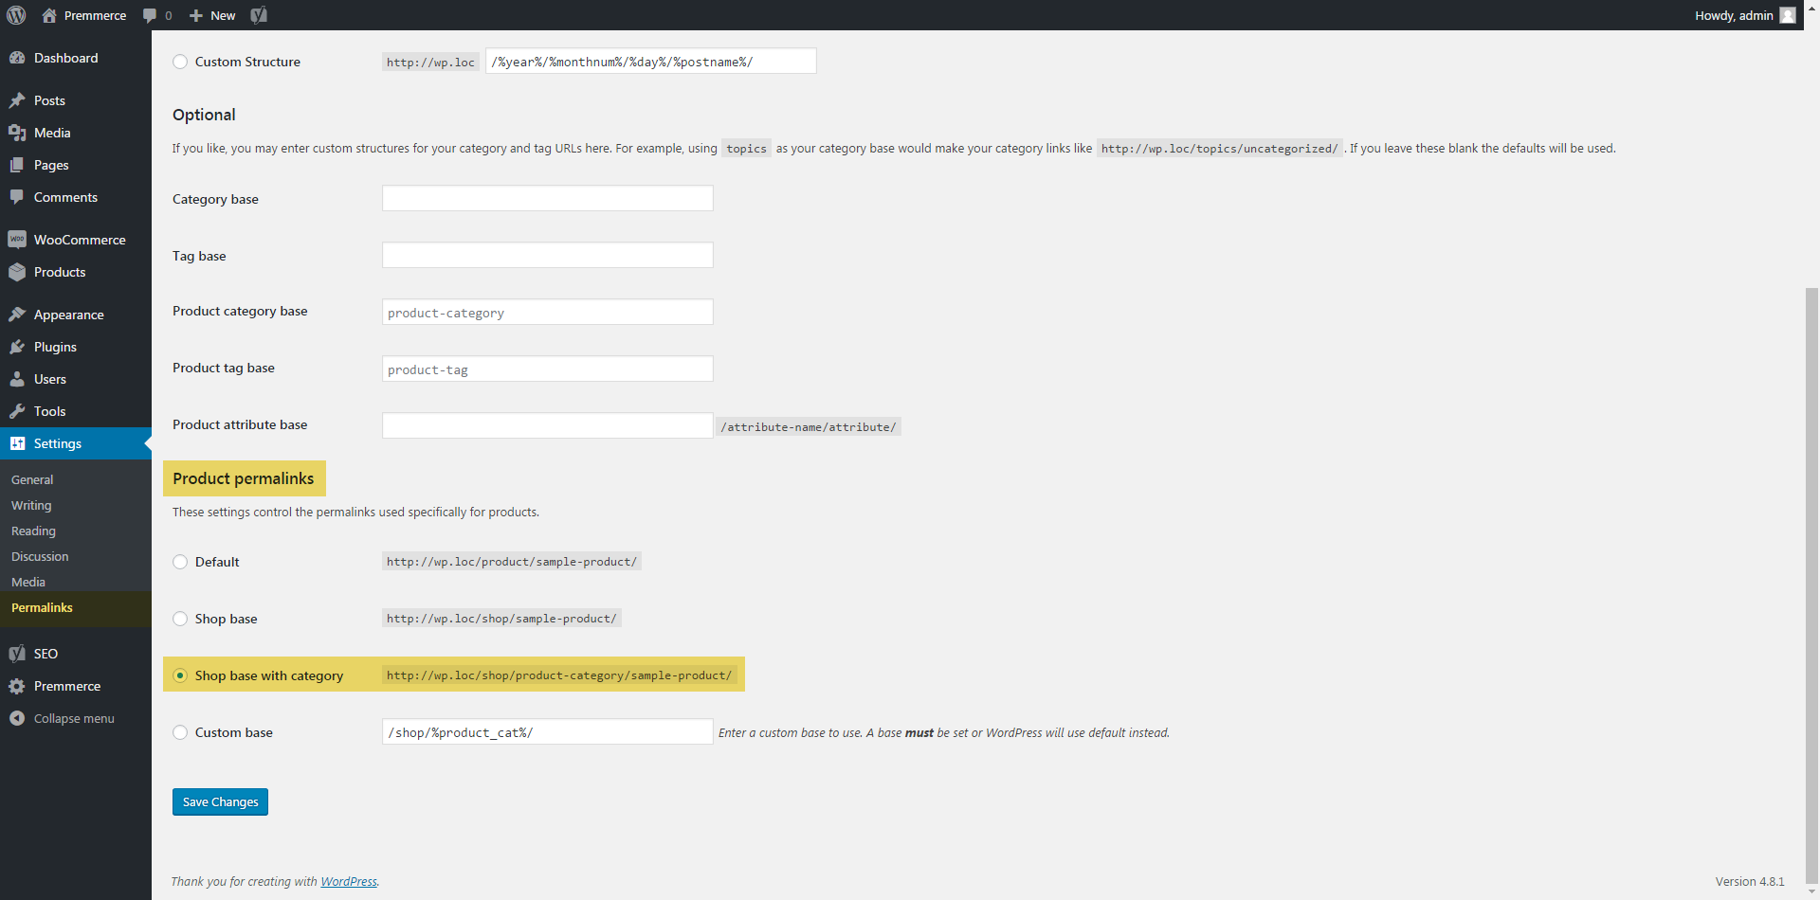
Task: Click the Premmerce gear icon
Action: 17,686
